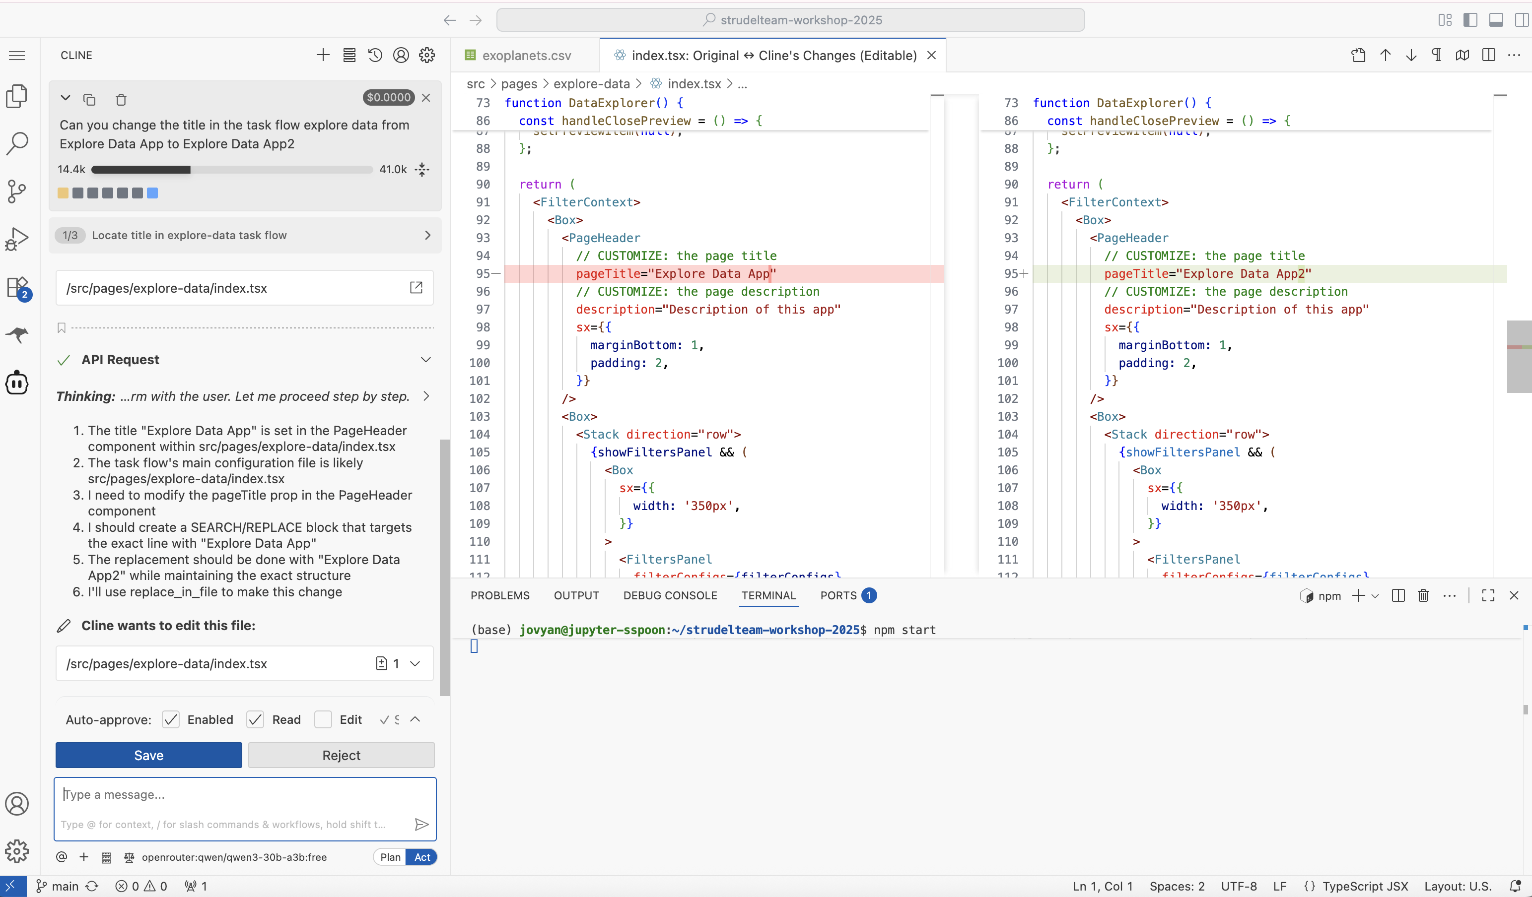Image resolution: width=1532 pixels, height=897 pixels.
Task: Delete task using trash icon
Action: [x=121, y=100]
